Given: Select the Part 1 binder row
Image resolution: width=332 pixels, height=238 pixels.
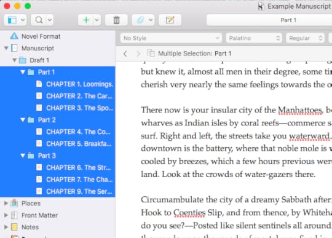Looking at the screenshot, I should (58, 72).
